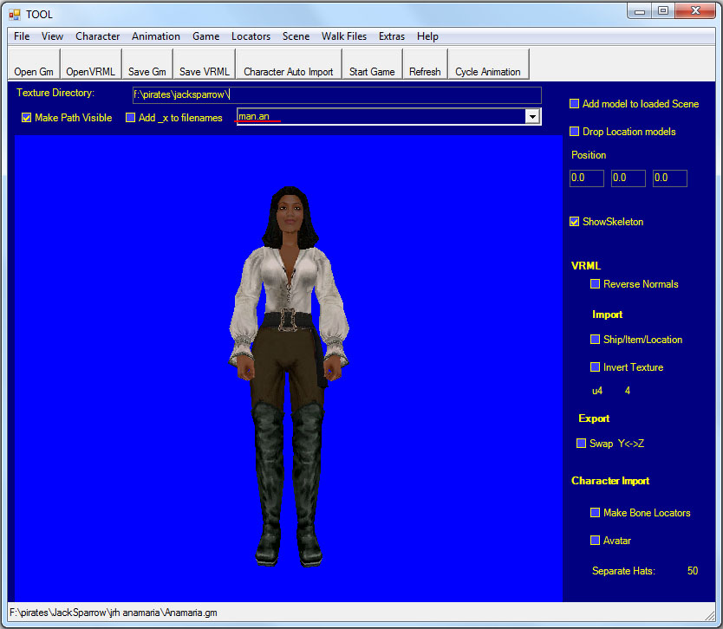
Task: Open the Character menu
Action: pos(97,36)
